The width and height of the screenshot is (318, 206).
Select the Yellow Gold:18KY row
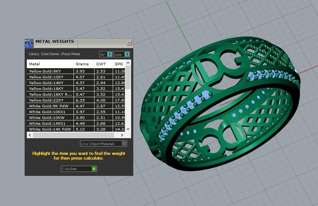point(76,88)
